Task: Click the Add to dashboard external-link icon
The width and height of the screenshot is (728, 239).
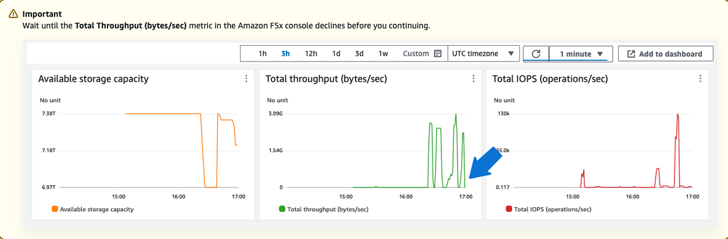Action: pyautogui.click(x=631, y=54)
